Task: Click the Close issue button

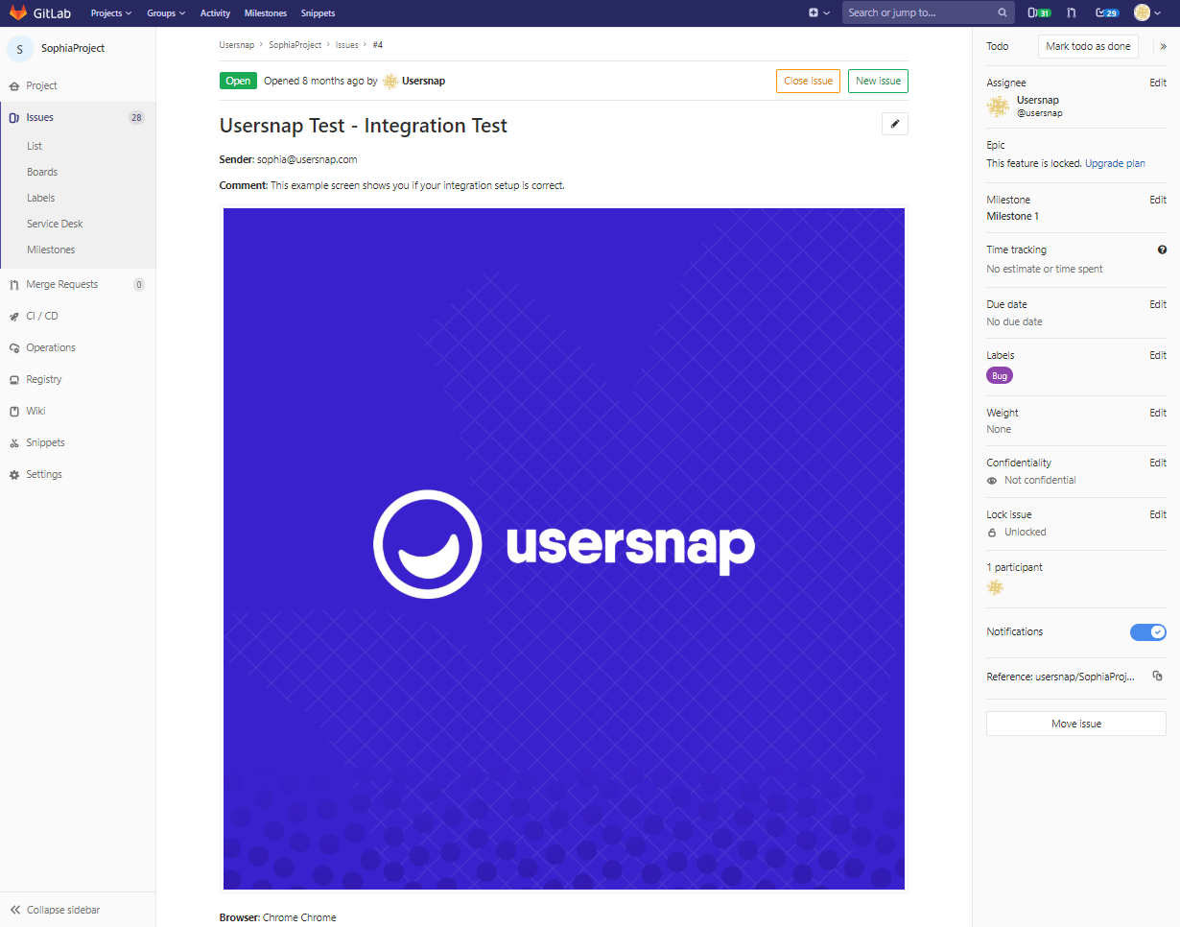Action: point(808,81)
